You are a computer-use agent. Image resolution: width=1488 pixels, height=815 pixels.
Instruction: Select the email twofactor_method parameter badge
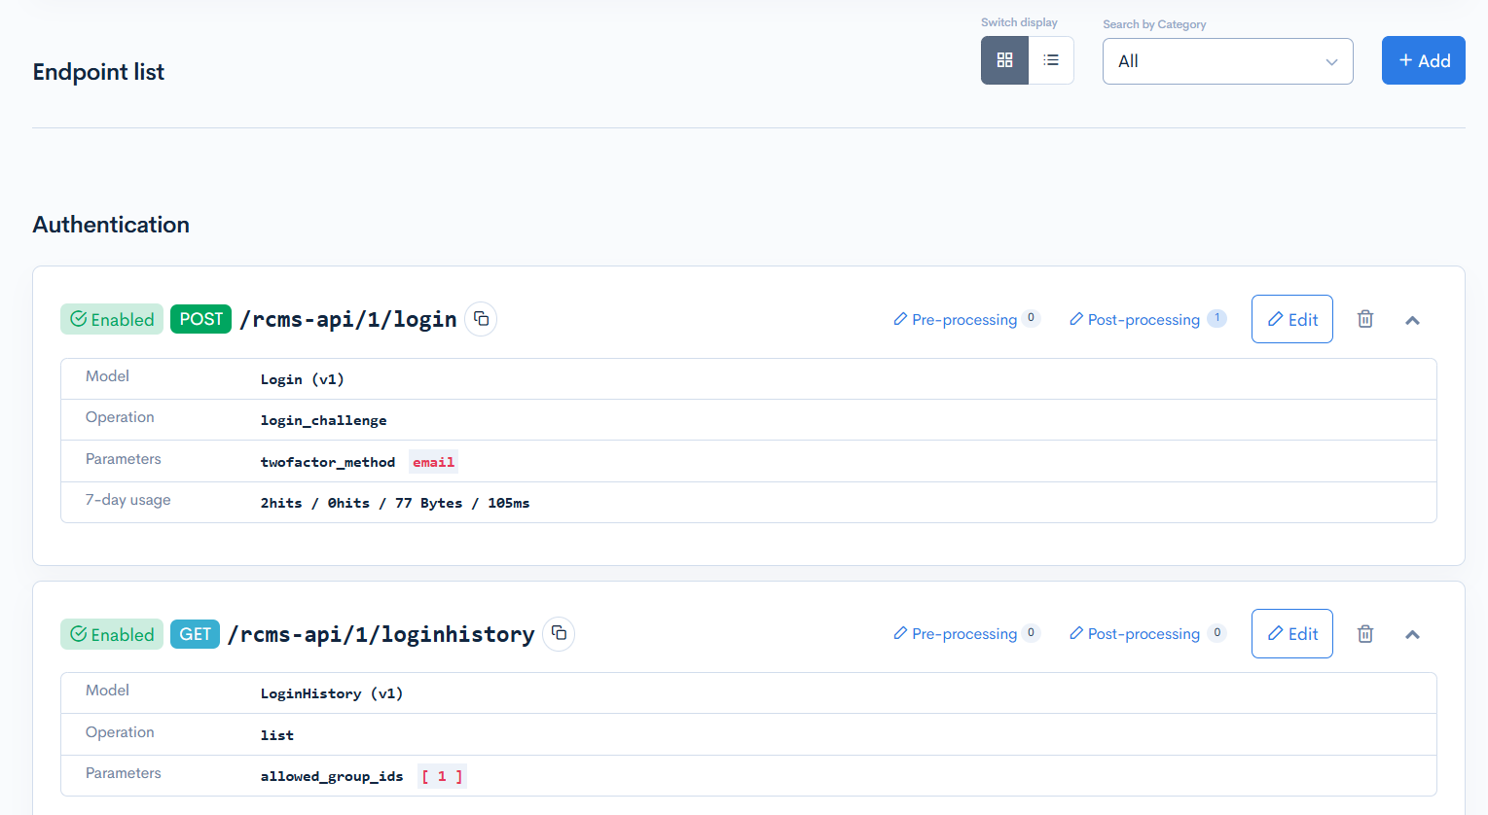click(433, 462)
